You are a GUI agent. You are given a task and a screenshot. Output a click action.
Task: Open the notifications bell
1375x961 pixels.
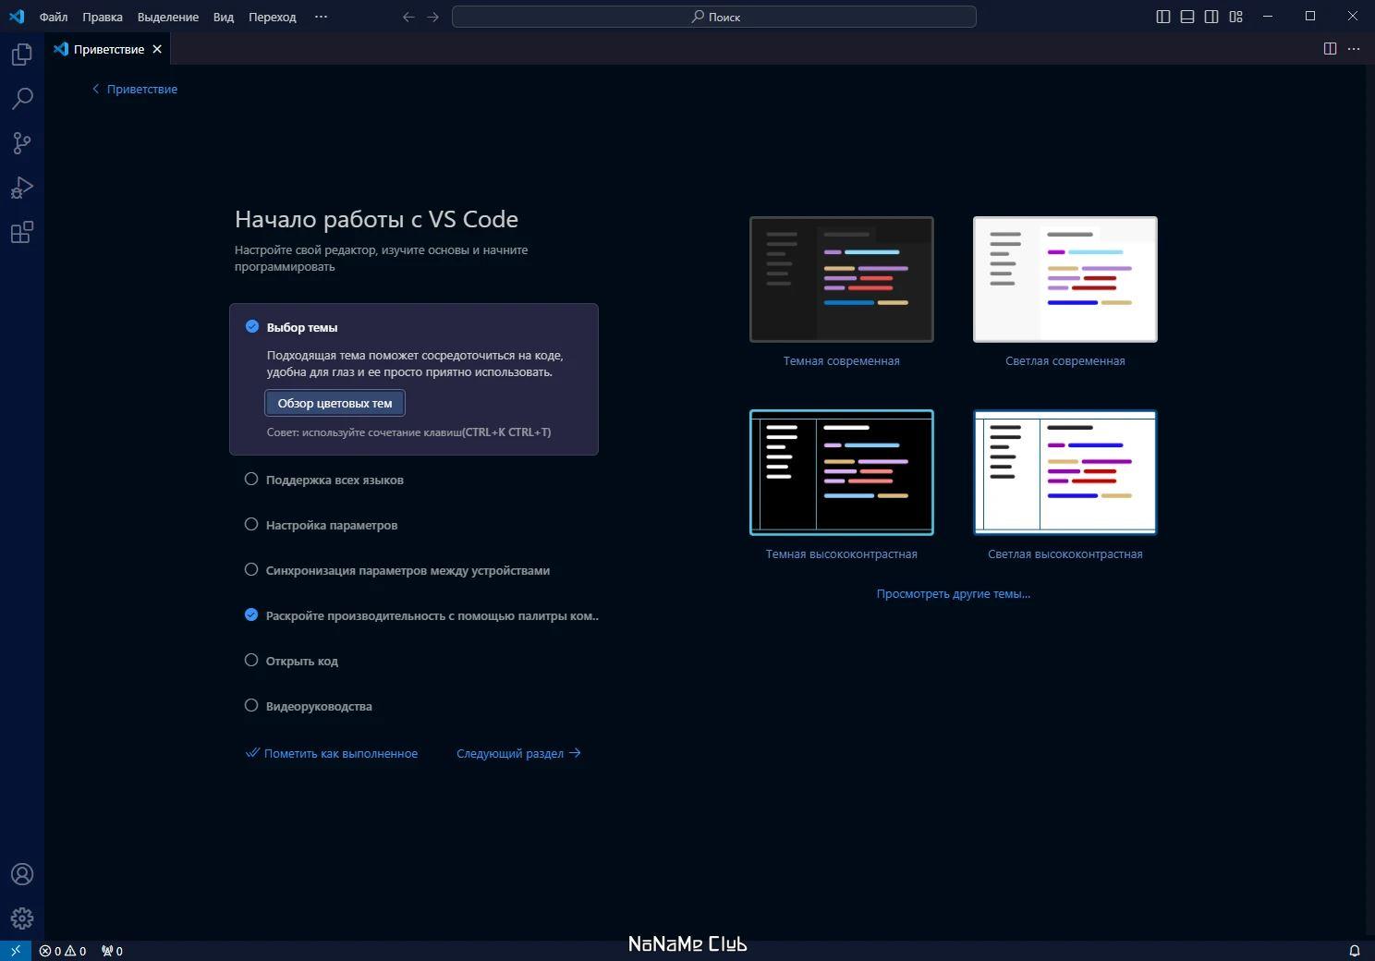1355,951
